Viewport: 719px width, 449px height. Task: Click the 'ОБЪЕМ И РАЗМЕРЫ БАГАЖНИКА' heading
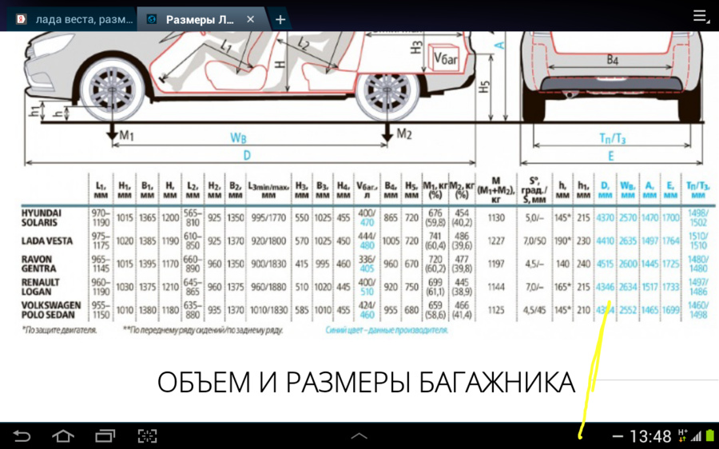(x=366, y=382)
